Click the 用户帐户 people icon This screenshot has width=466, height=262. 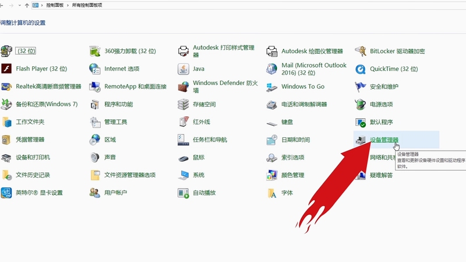tap(95, 193)
